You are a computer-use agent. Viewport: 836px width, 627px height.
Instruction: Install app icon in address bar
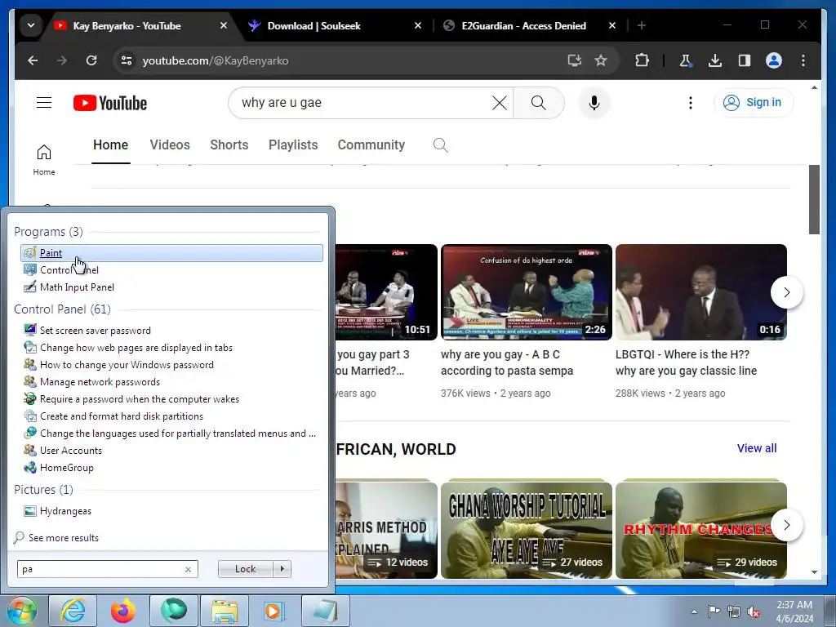[x=574, y=60]
